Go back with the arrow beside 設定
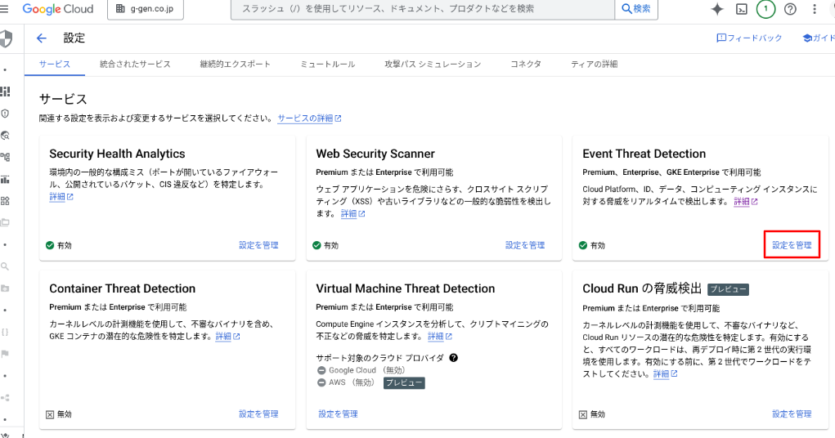 [x=42, y=38]
